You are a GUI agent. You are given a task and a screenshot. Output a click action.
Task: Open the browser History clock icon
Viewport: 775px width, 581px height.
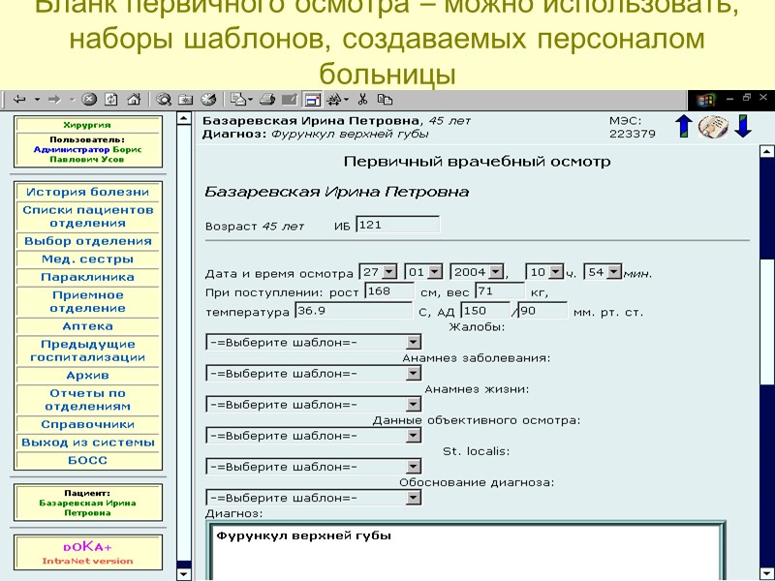click(208, 100)
